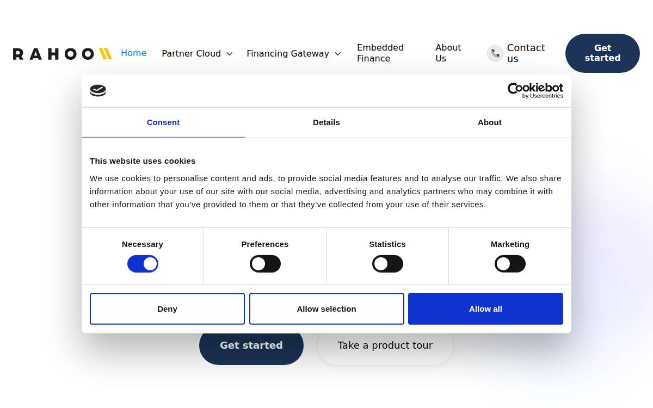Expand the Financing Gateway menu chevron
Image resolution: width=653 pixels, height=408 pixels.
tap(338, 54)
